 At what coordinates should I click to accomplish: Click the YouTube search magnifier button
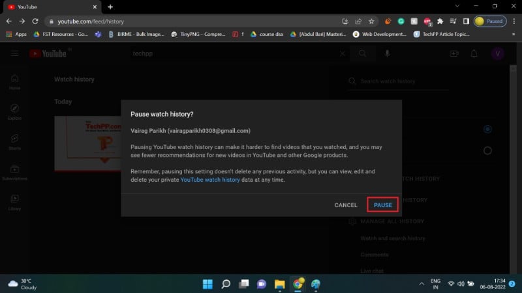pos(363,53)
